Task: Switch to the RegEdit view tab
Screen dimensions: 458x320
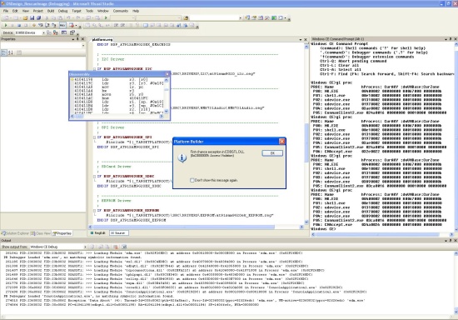Action: point(98,232)
